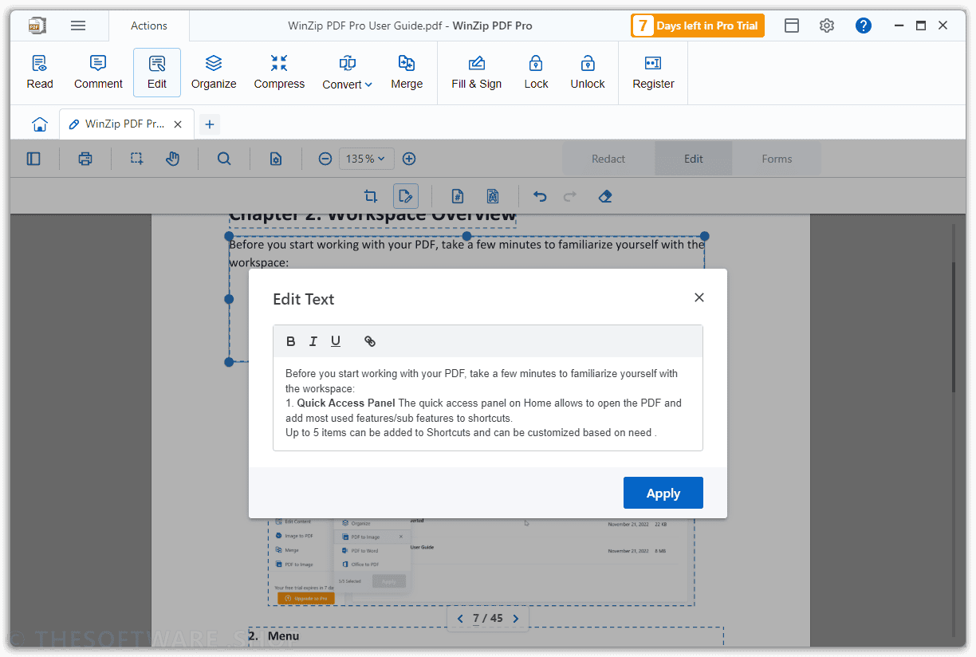Open the Lock PDF tool
The height and width of the screenshot is (657, 976).
536,73
